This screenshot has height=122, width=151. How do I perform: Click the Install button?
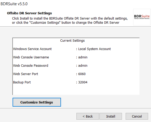click(x=111, y=116)
